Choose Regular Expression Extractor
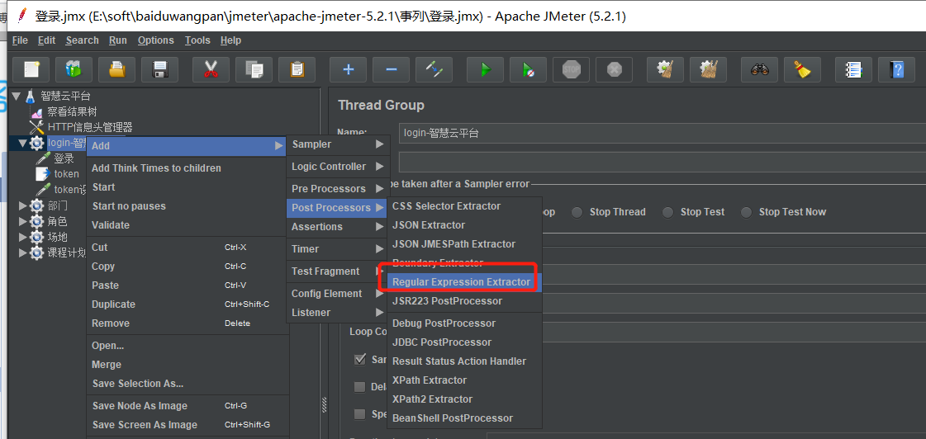The width and height of the screenshot is (926, 439). [464, 282]
